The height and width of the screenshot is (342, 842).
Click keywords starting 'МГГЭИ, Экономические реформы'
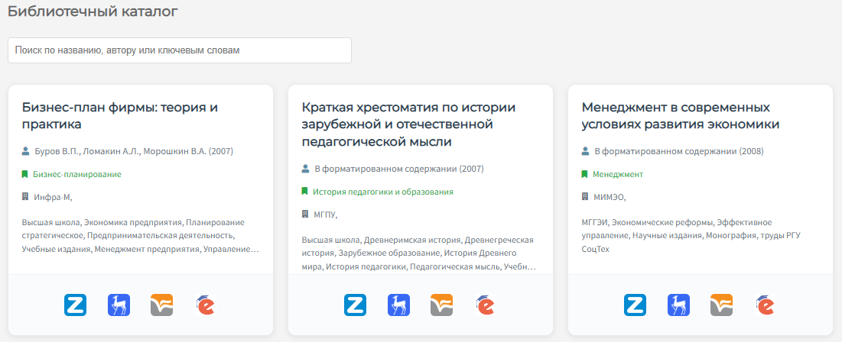(x=691, y=236)
